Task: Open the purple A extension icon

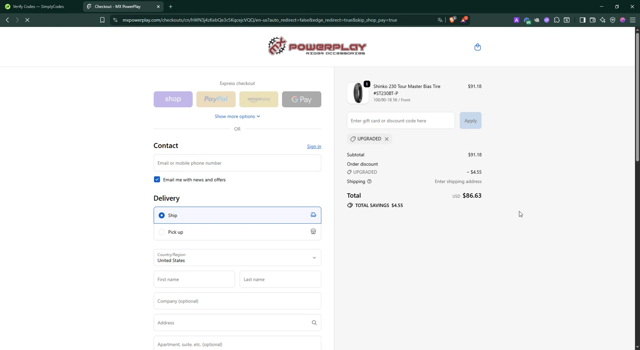Action: [516, 20]
